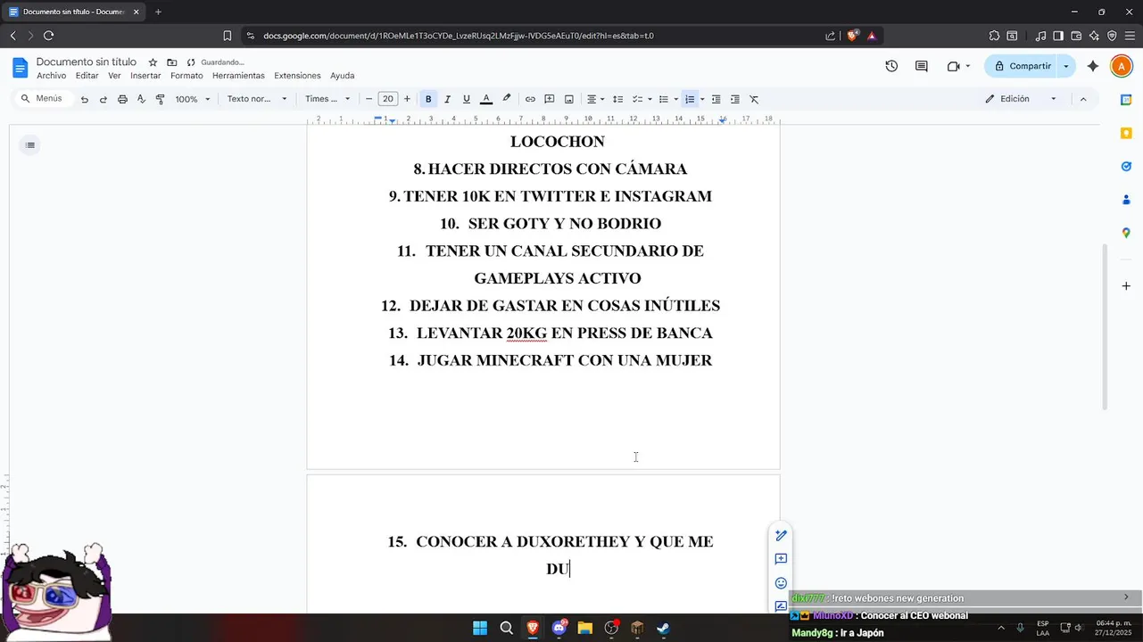Click the font size field showing 20

(387, 99)
